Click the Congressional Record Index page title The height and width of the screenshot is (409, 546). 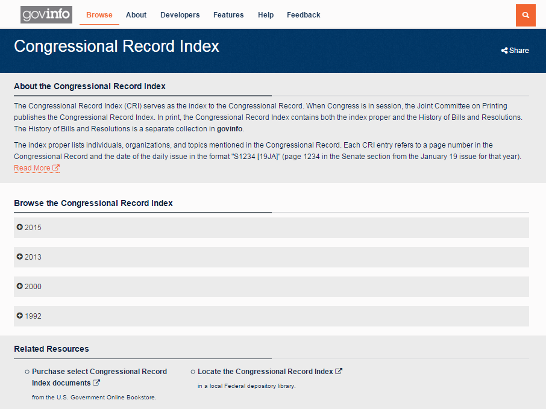point(116,46)
